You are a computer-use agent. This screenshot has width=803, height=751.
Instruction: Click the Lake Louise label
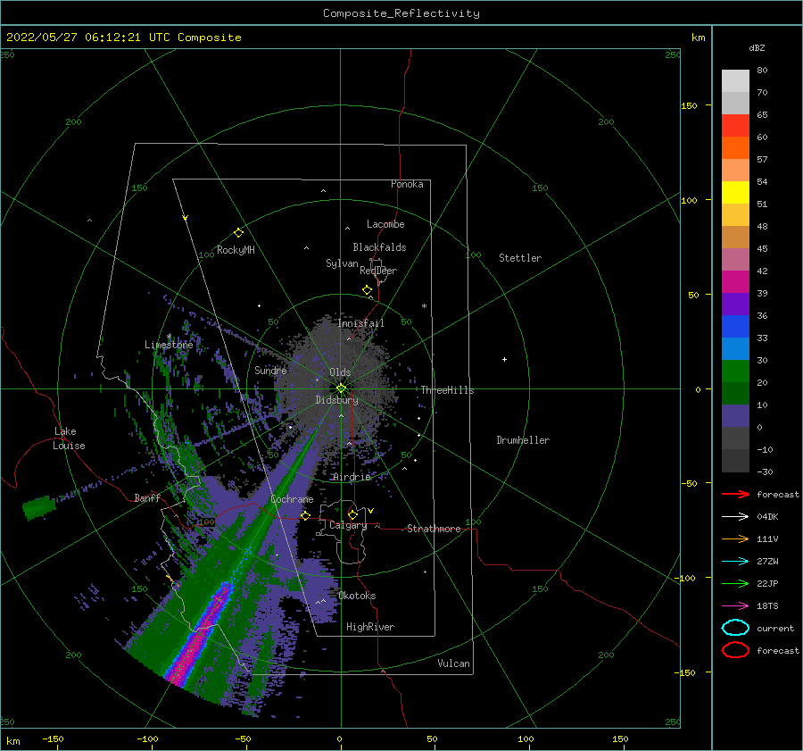[x=69, y=438]
